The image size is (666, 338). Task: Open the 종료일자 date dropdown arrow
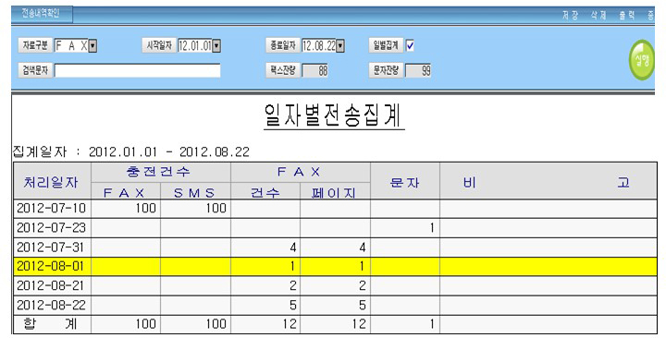340,46
